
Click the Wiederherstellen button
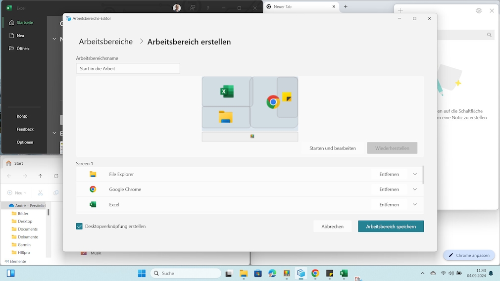392,148
